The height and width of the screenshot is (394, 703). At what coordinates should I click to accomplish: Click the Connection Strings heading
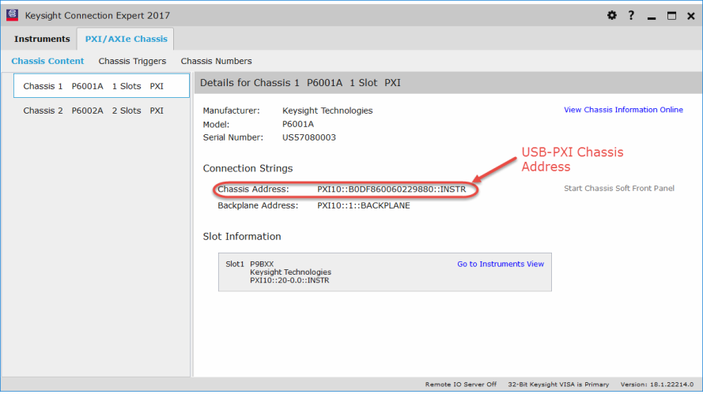pyautogui.click(x=248, y=168)
